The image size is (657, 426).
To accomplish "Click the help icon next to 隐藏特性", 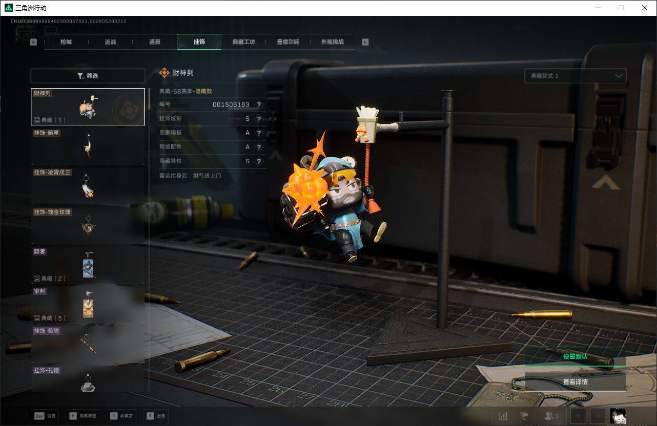I will tap(259, 162).
